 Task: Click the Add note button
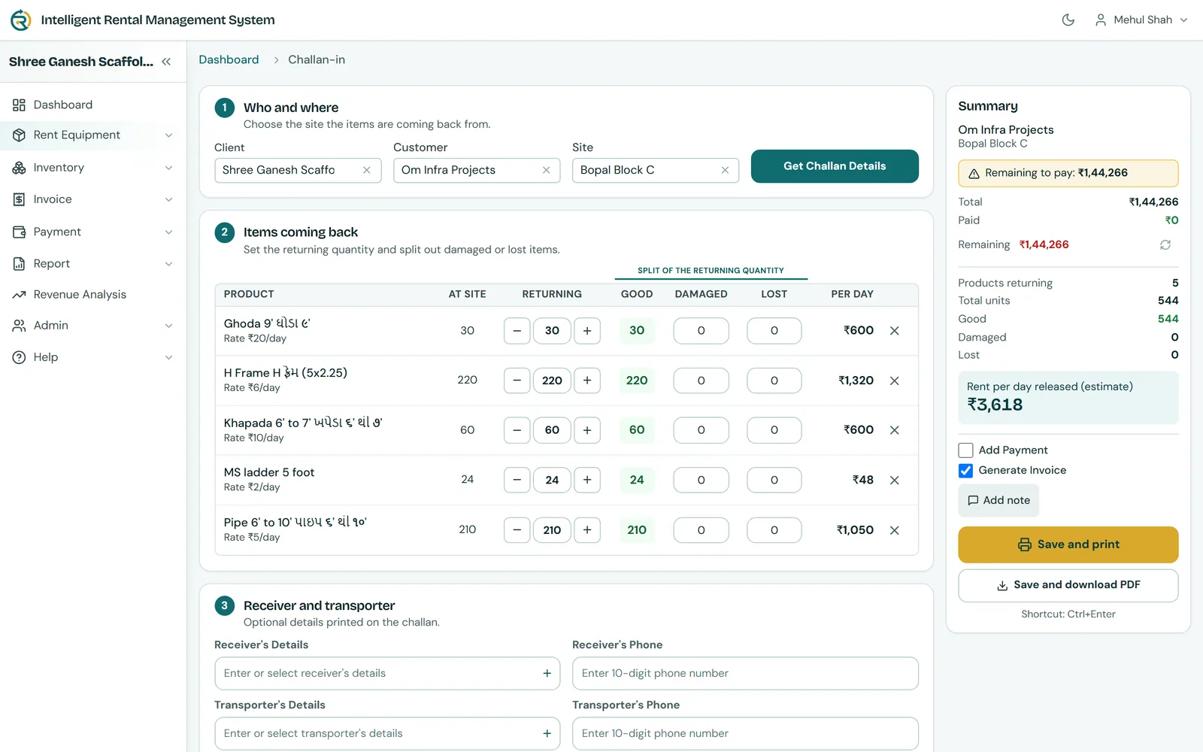(x=998, y=500)
